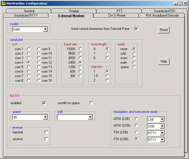Set word length to 7

[107, 53]
